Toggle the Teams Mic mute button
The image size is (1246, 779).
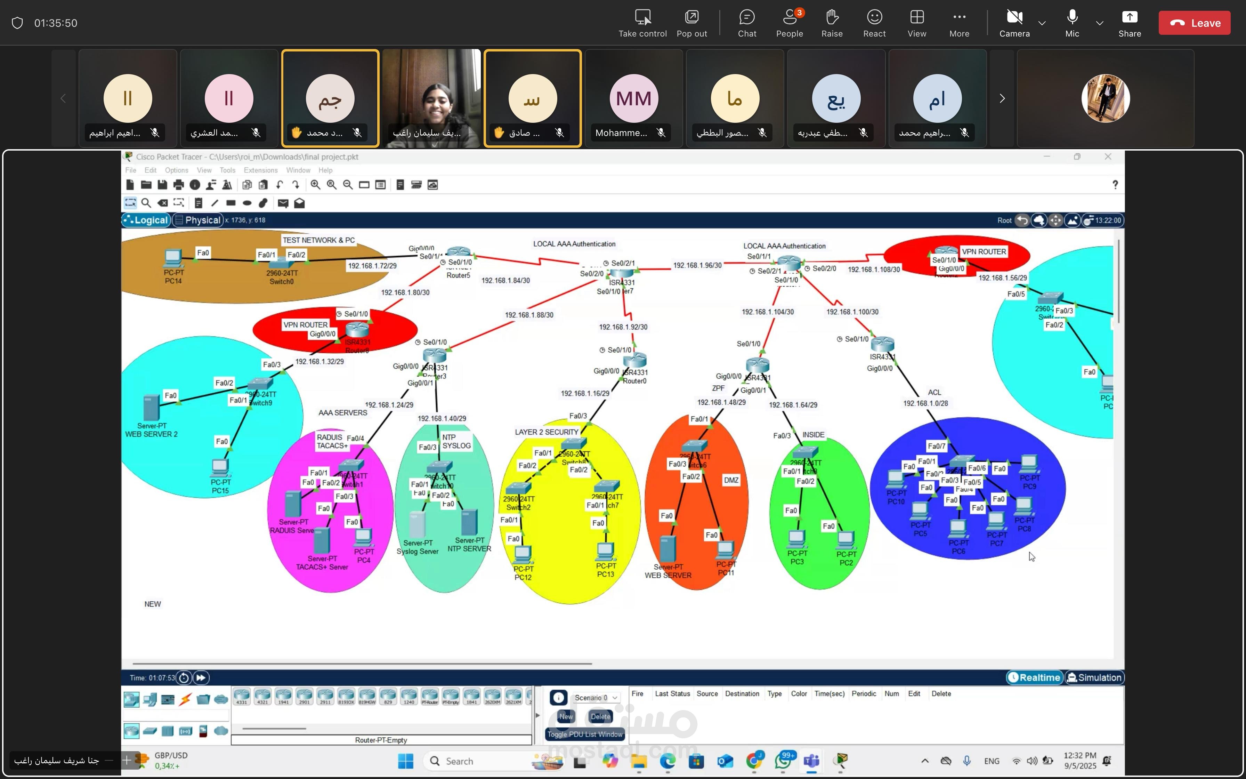1072,23
